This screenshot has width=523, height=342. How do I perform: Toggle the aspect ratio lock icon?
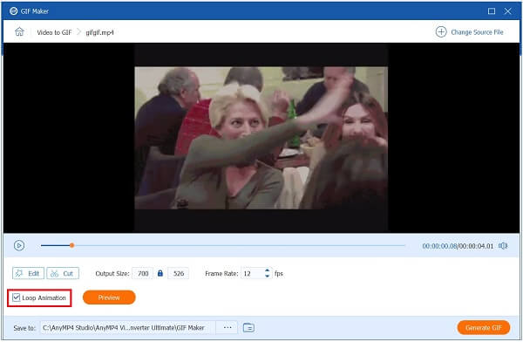tap(160, 273)
